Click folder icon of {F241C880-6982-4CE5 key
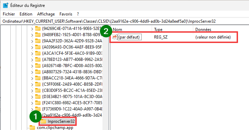 coord(37,103)
